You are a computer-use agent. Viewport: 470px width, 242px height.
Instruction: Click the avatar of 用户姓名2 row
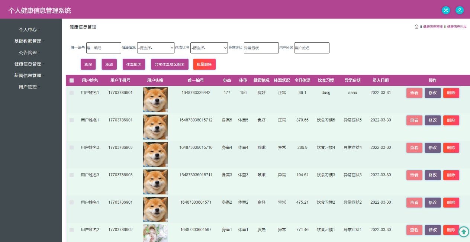click(155, 233)
